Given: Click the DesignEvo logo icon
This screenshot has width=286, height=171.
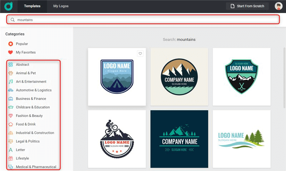Looking at the screenshot, I should [x=9, y=6].
